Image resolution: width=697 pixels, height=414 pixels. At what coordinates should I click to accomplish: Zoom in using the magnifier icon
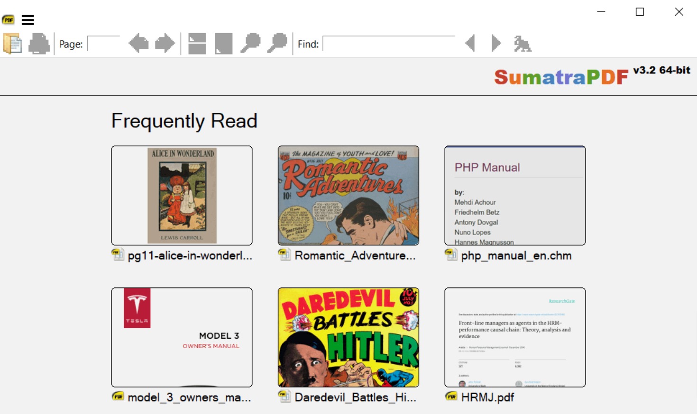276,43
